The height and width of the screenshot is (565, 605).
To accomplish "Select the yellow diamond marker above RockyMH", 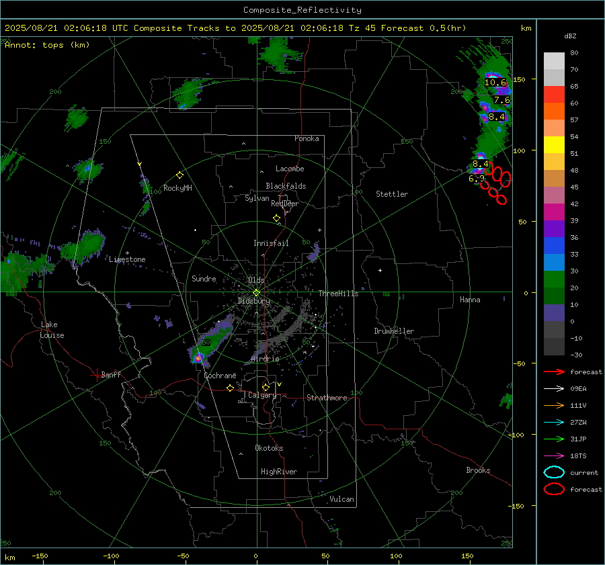I will click(x=179, y=175).
